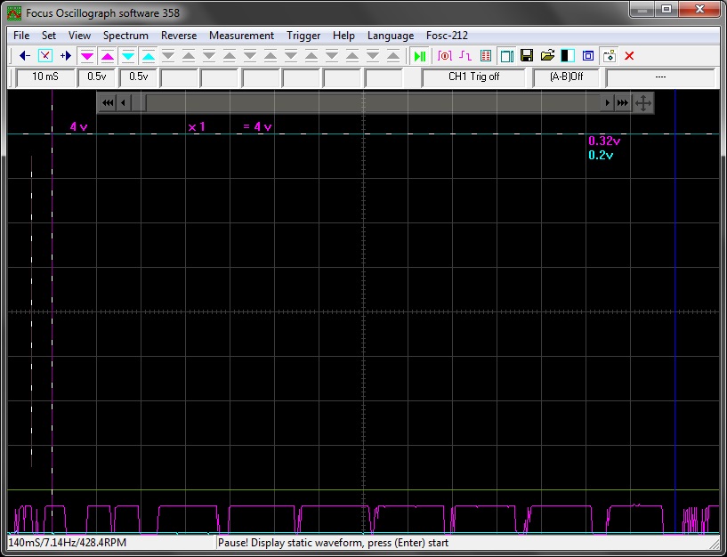Screen dimensions: 727x557
Task: Click the magenta step-edge toolbar icon
Action: click(465, 56)
